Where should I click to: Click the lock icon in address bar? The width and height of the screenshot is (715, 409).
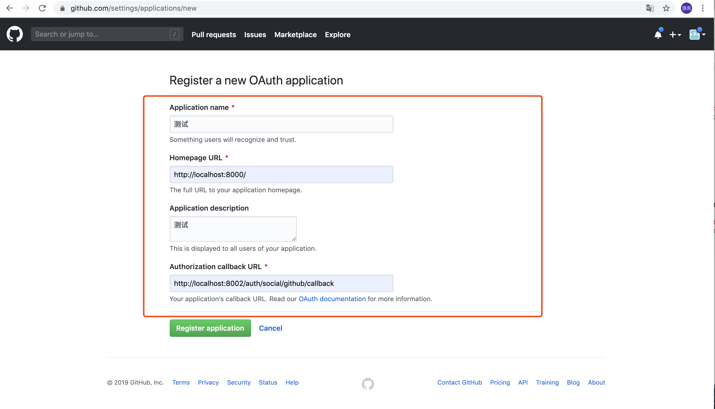coord(62,8)
